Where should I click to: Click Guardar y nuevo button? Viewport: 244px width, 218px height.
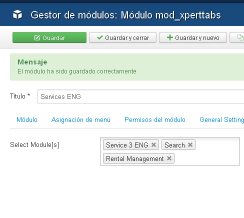point(193,37)
